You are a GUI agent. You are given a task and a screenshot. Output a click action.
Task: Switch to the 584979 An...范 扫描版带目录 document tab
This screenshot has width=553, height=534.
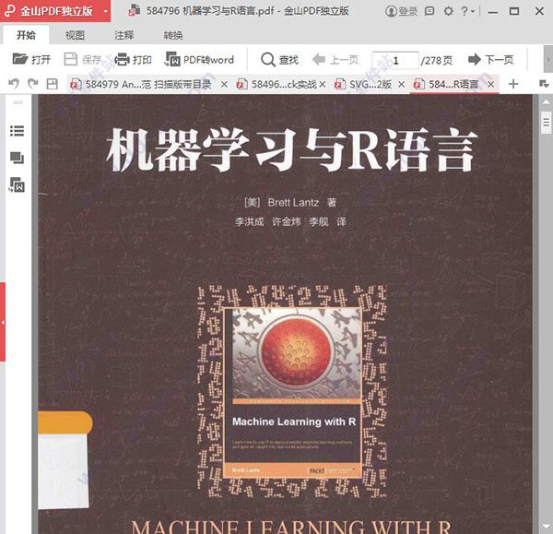(x=141, y=84)
